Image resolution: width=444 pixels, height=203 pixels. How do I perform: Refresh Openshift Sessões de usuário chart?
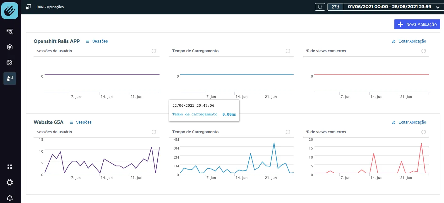click(x=154, y=51)
